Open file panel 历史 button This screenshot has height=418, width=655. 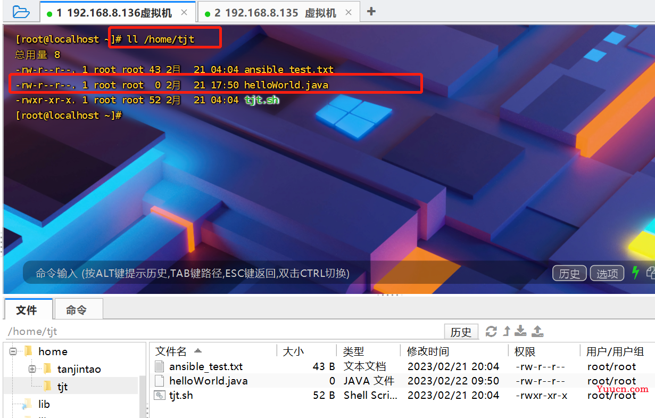(x=461, y=331)
